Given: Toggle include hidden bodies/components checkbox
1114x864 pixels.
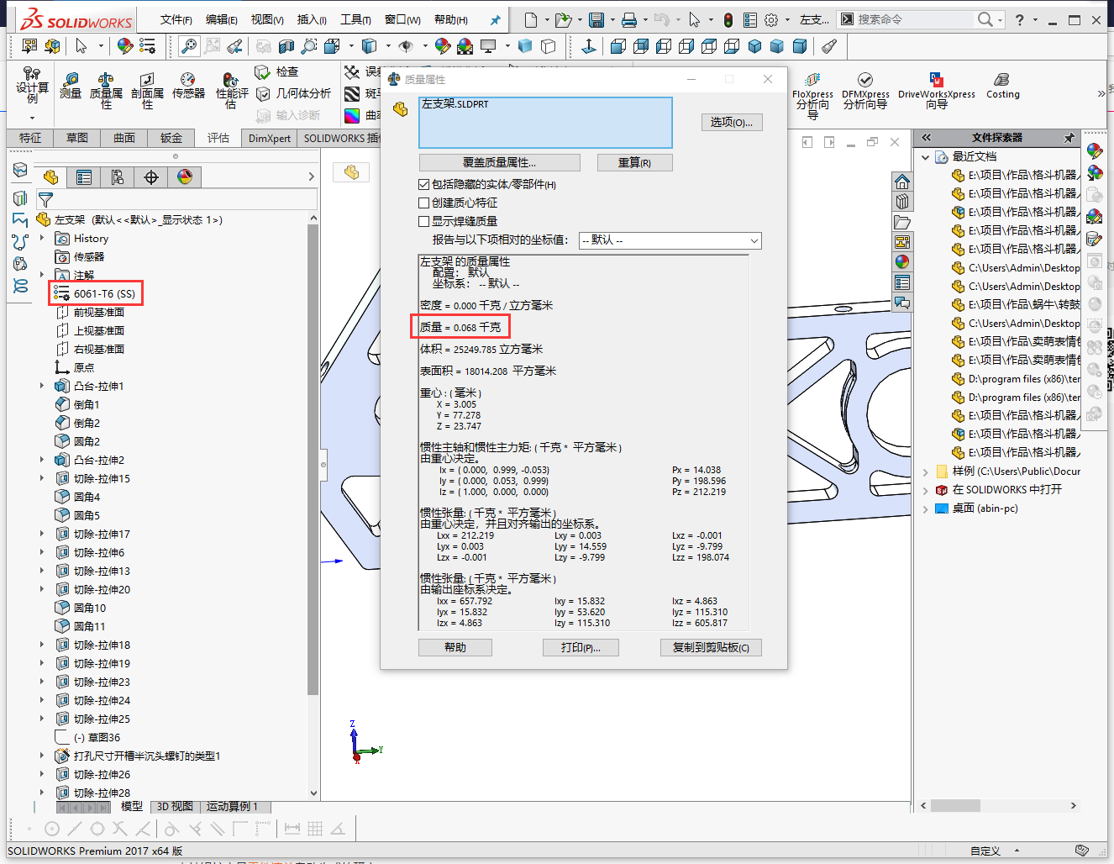Looking at the screenshot, I should (424, 184).
